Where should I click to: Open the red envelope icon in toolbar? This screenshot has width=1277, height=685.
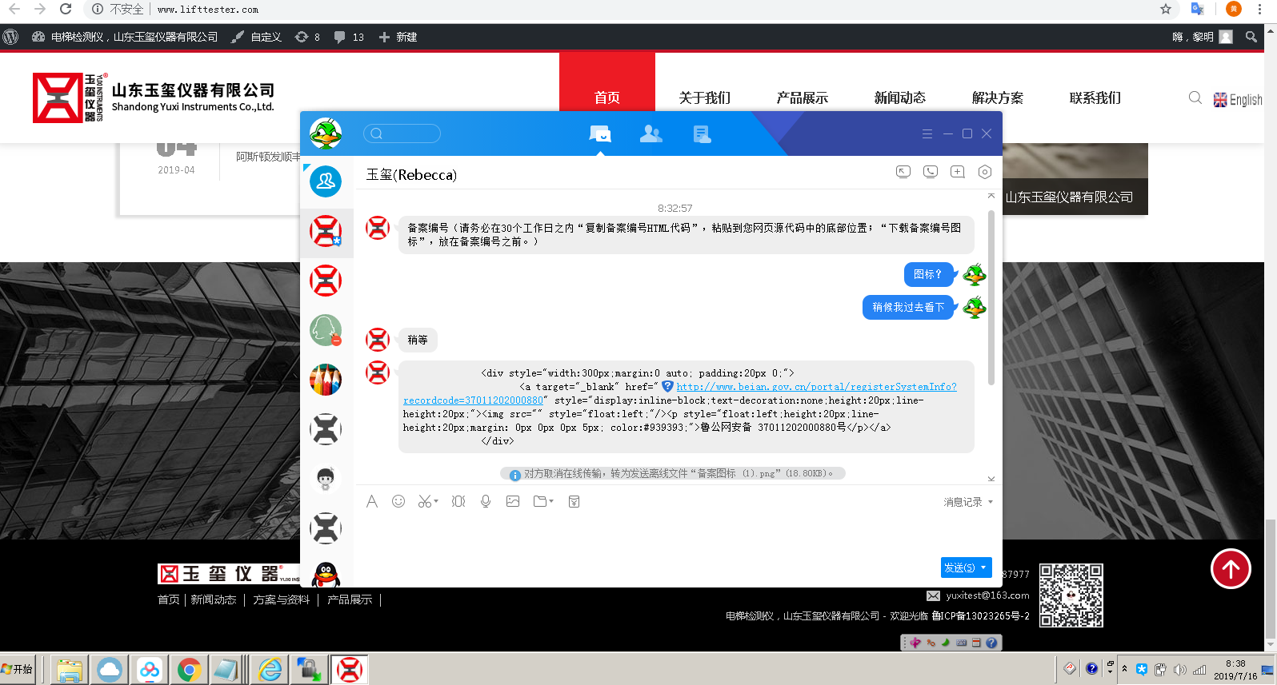pyautogui.click(x=574, y=501)
